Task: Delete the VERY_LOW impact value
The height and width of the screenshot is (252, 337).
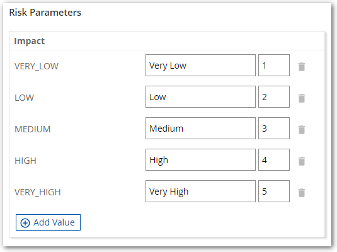Action: pyautogui.click(x=302, y=67)
